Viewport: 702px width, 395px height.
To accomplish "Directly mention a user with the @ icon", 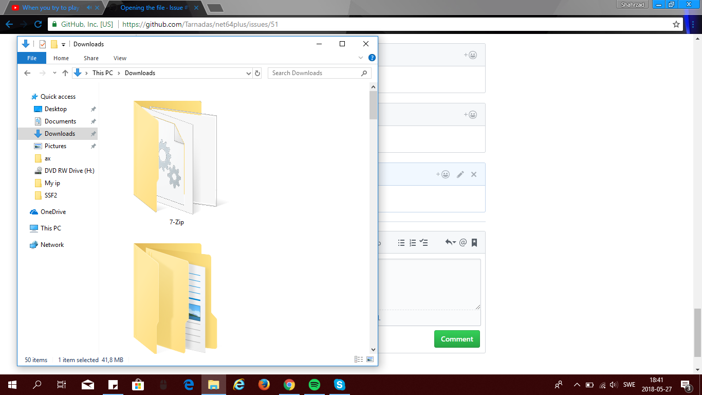I will click(x=461, y=243).
